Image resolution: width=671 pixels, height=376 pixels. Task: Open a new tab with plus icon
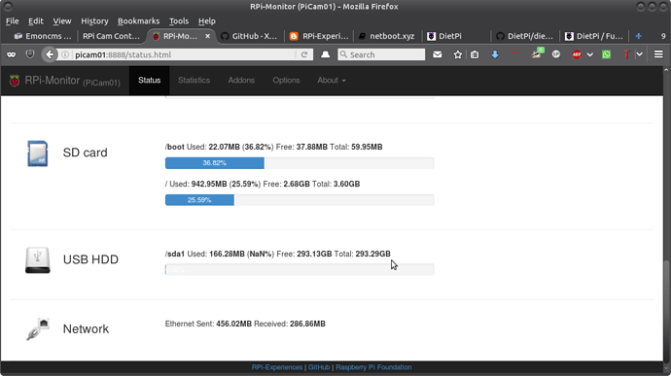(x=639, y=36)
